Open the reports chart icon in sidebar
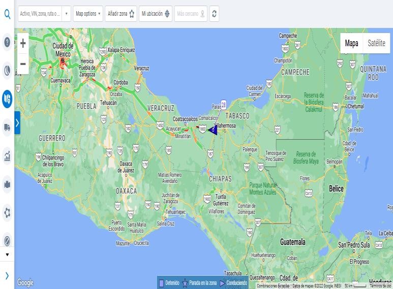 [x=7, y=156]
